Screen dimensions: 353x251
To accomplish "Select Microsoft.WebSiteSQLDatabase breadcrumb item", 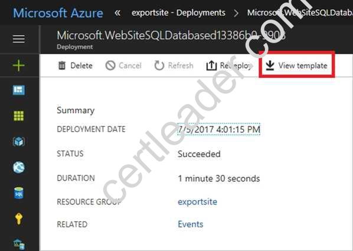I will click(300, 12).
